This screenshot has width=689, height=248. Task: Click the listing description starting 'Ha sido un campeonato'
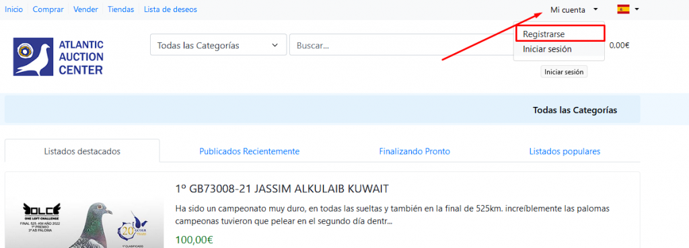[392, 214]
